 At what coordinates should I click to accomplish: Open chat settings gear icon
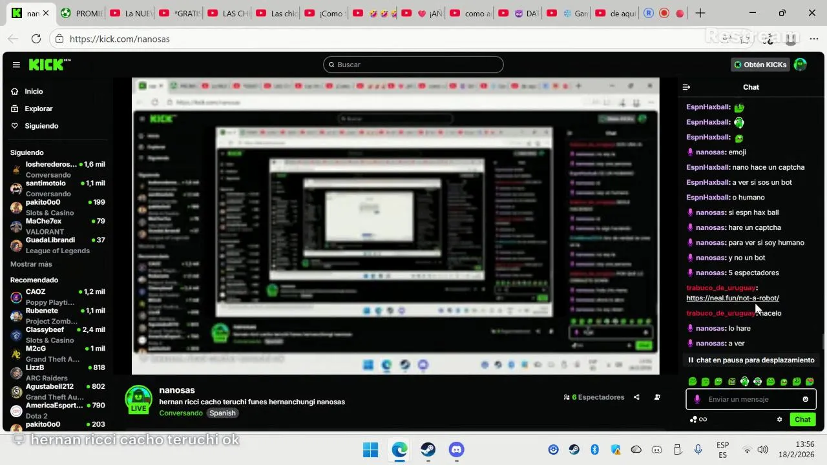click(x=779, y=420)
